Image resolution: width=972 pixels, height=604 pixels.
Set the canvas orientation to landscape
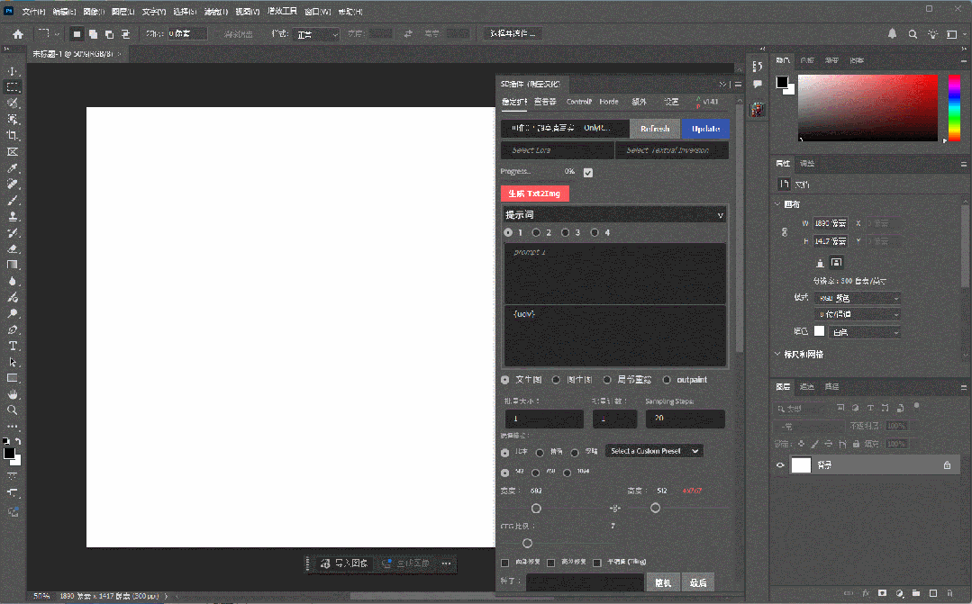point(836,262)
